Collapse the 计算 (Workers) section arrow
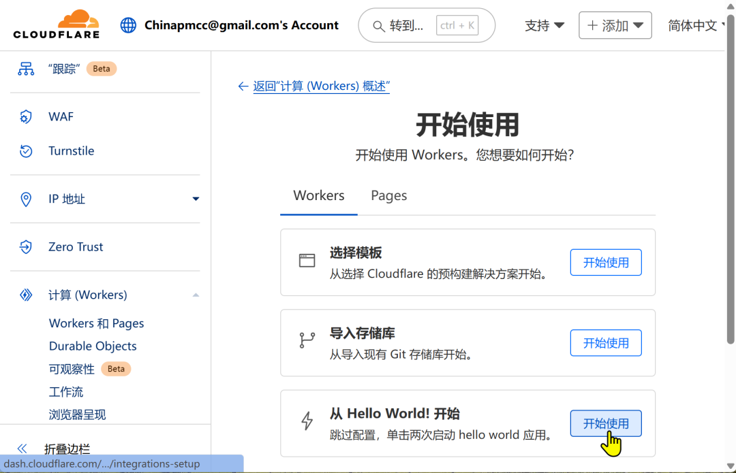The image size is (736, 473). (x=196, y=295)
